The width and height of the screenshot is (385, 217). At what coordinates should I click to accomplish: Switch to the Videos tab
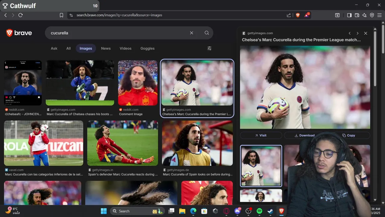pyautogui.click(x=125, y=48)
